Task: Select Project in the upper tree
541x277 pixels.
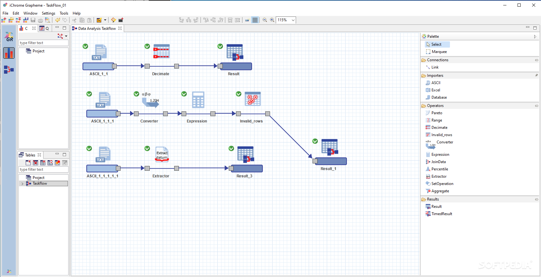Action: click(x=35, y=51)
